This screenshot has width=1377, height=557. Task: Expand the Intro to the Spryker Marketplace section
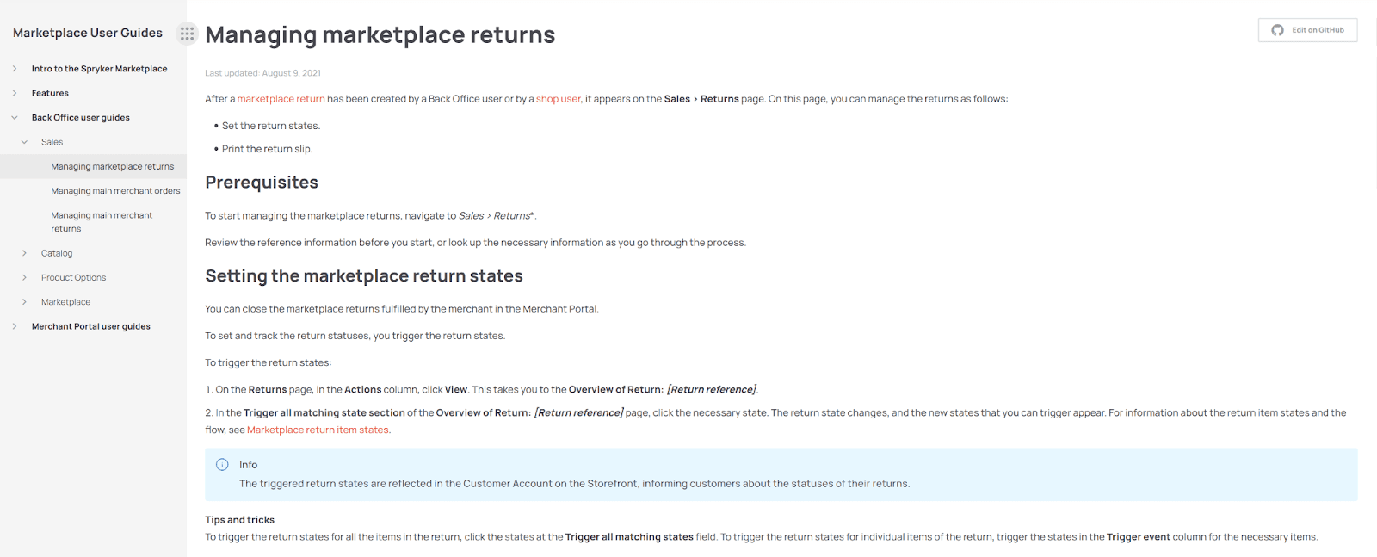(13, 68)
